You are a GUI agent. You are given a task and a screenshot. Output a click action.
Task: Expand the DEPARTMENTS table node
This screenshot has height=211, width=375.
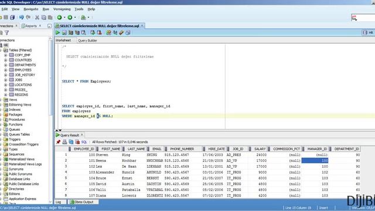pos(5,65)
